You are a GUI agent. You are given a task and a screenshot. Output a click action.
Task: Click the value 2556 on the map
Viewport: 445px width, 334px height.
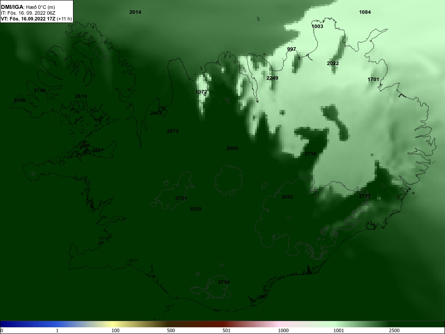20,100
